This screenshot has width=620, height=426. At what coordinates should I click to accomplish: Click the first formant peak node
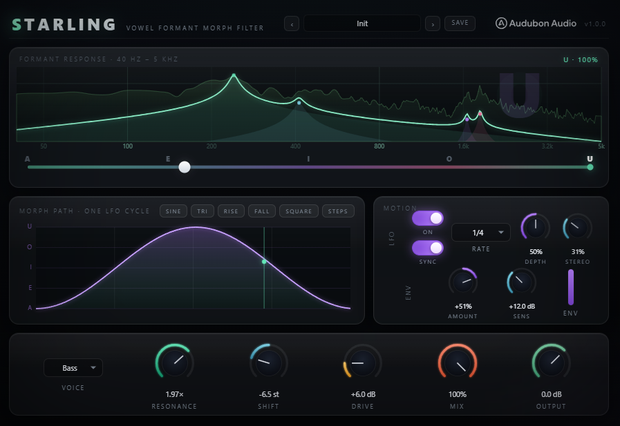[234, 75]
